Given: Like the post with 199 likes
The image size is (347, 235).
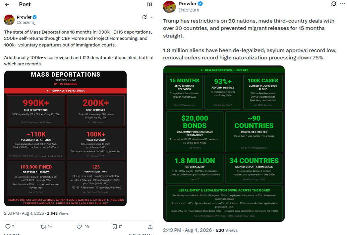Looking at the screenshot, I should coord(83,227).
